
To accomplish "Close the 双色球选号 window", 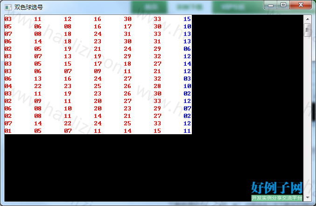I will [x=301, y=5].
